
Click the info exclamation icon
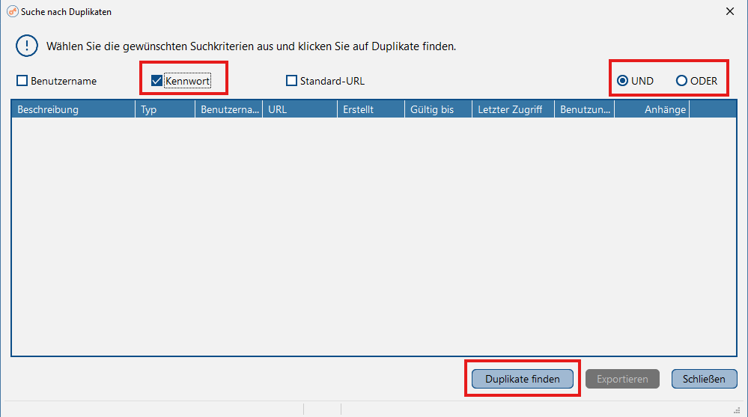tap(27, 46)
